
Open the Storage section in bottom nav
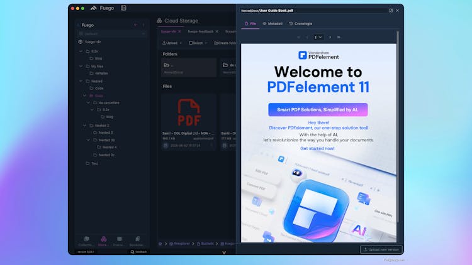click(x=103, y=241)
